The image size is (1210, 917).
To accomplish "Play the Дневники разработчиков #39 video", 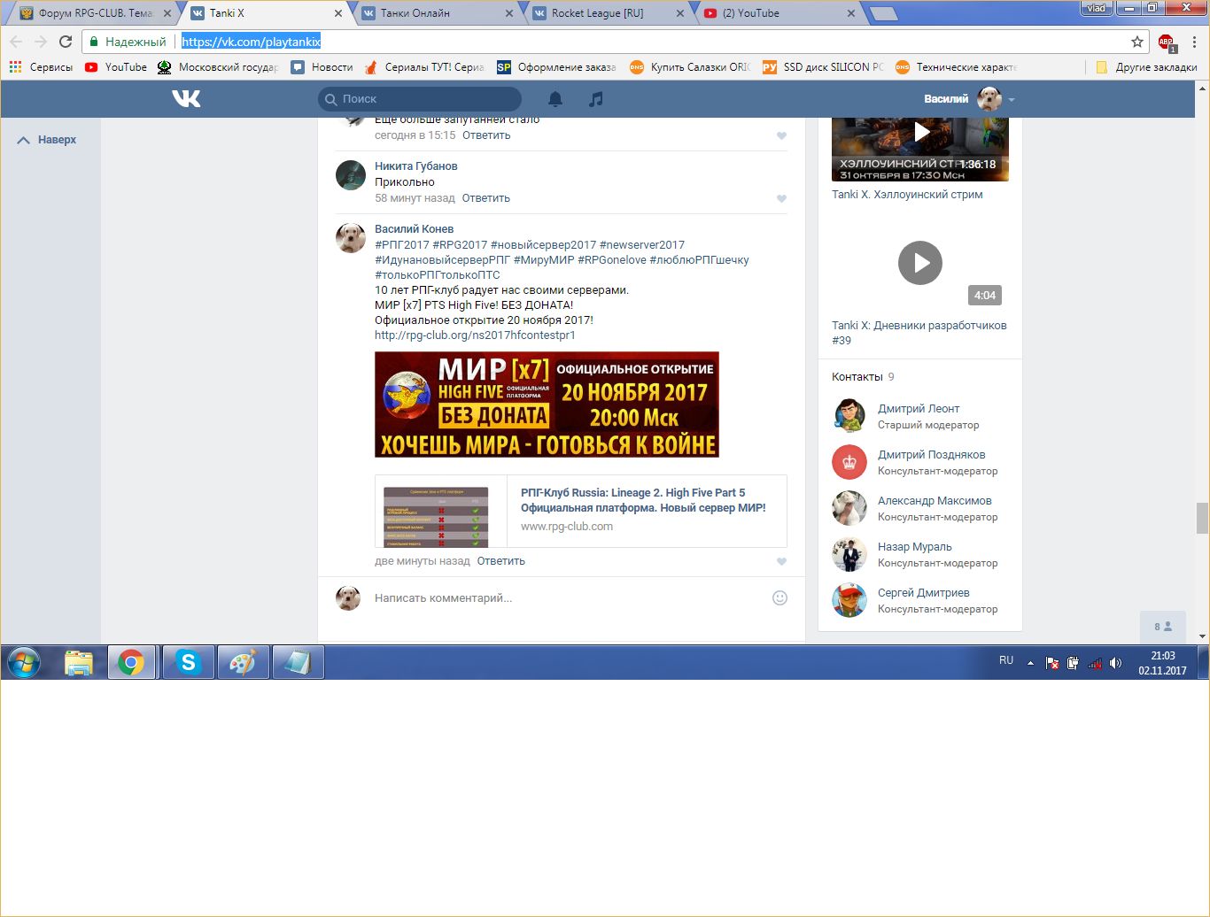I will (x=920, y=263).
